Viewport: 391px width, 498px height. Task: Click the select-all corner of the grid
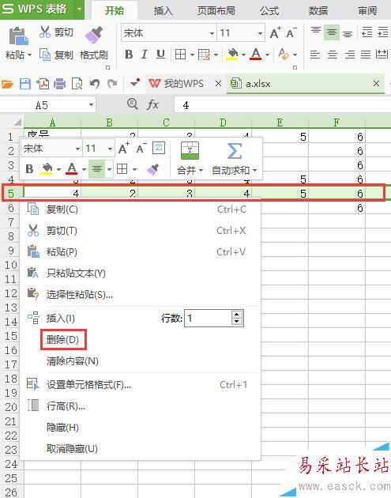click(x=17, y=123)
